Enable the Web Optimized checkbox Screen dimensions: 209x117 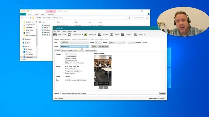click(x=66, y=57)
